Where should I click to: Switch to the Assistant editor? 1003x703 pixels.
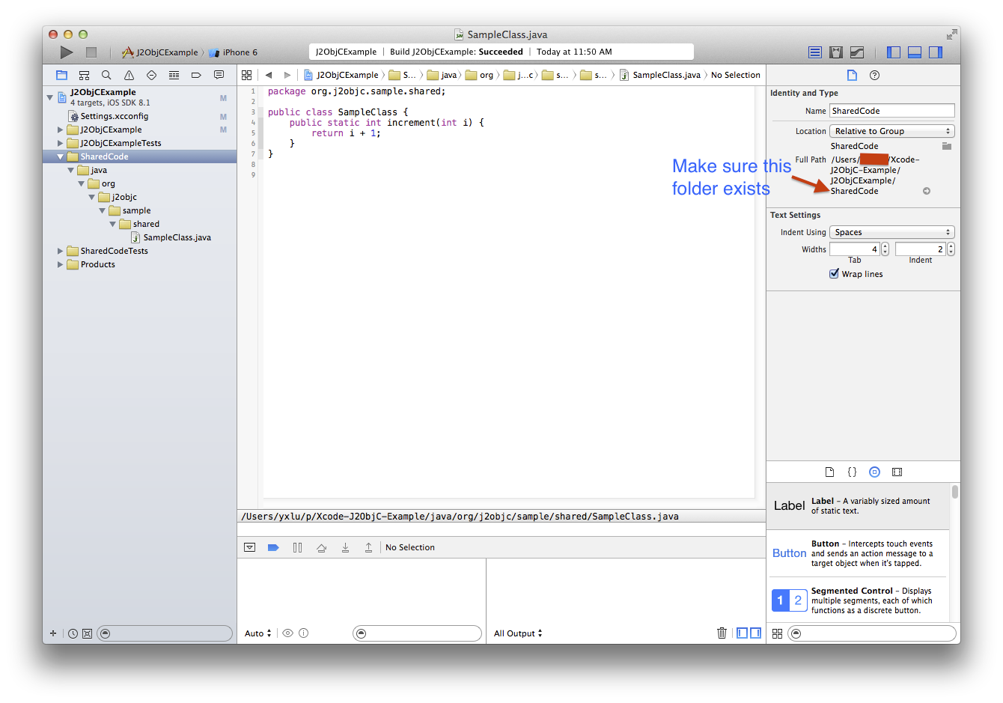coord(836,52)
